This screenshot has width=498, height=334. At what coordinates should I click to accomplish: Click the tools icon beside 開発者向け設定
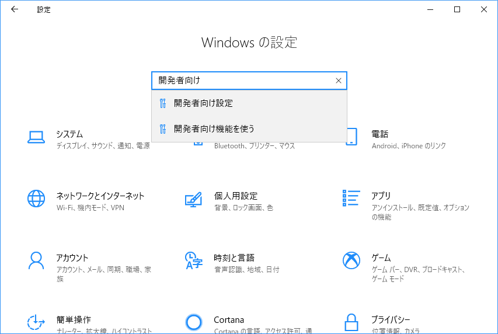pyautogui.click(x=163, y=103)
